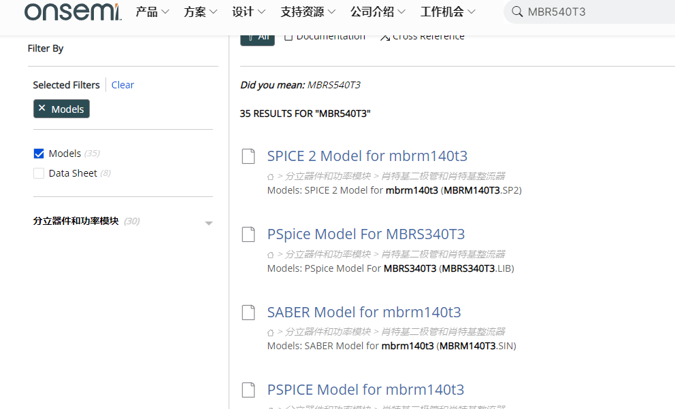
Task: Open the 支持资源 dropdown menu
Action: (x=308, y=12)
